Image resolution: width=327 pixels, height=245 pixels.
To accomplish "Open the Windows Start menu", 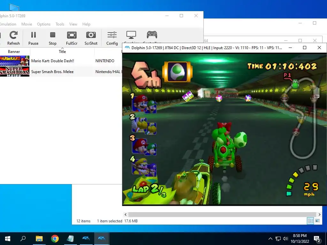I will pyautogui.click(x=8, y=239).
